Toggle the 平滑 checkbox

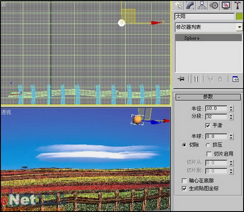click(x=208, y=125)
